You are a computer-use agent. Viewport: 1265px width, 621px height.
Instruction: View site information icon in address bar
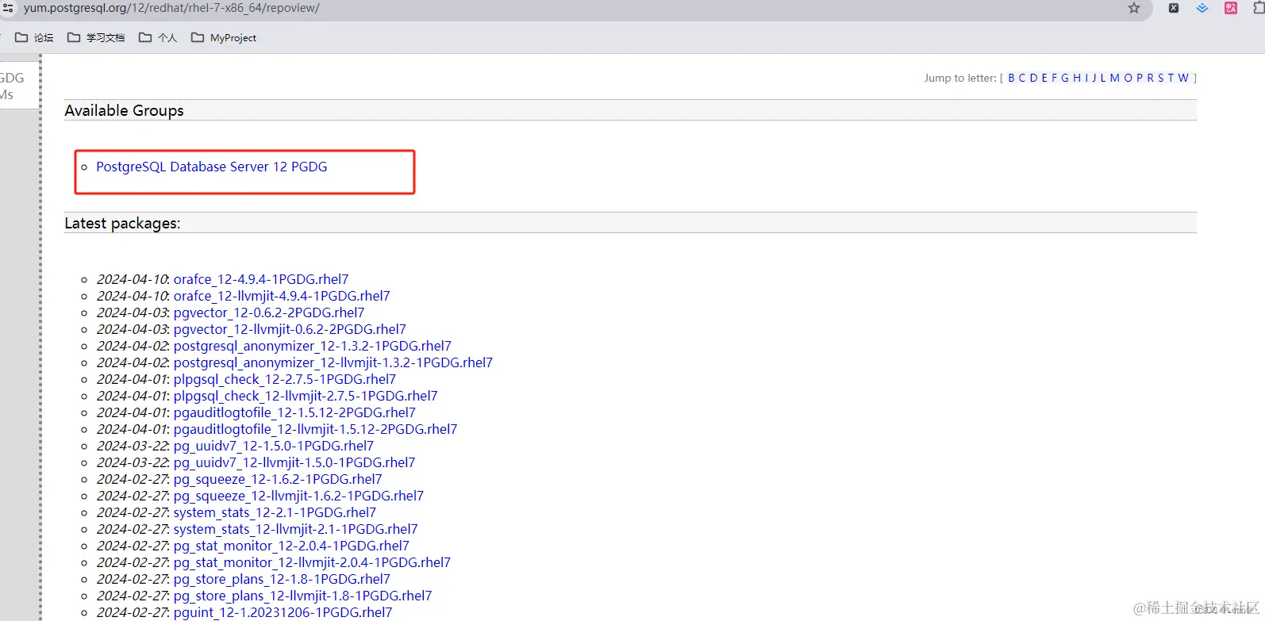click(8, 8)
